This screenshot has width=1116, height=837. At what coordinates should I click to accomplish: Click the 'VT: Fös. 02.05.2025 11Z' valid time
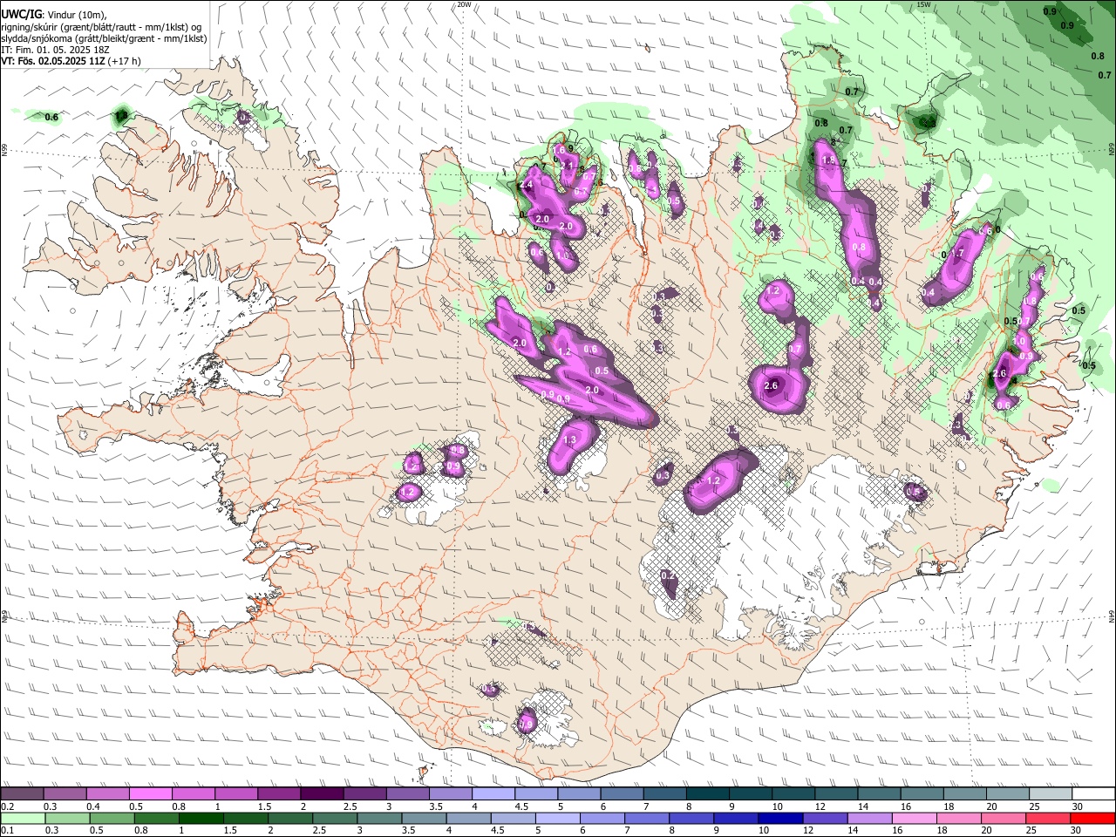tap(53, 61)
